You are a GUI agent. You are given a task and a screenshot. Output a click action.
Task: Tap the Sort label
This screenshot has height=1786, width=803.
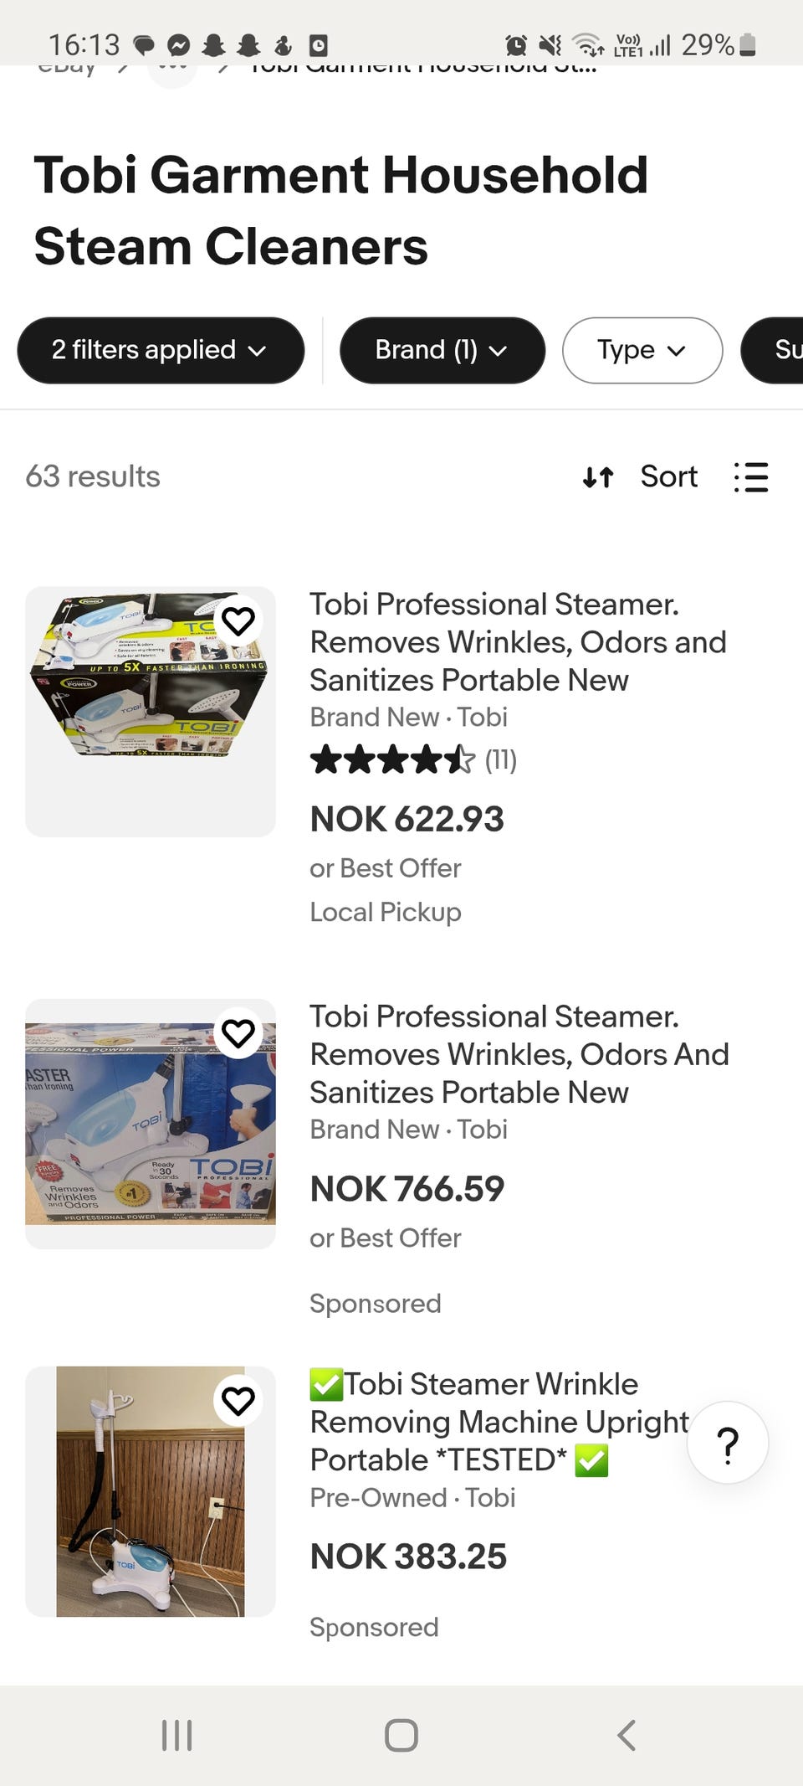(x=668, y=477)
